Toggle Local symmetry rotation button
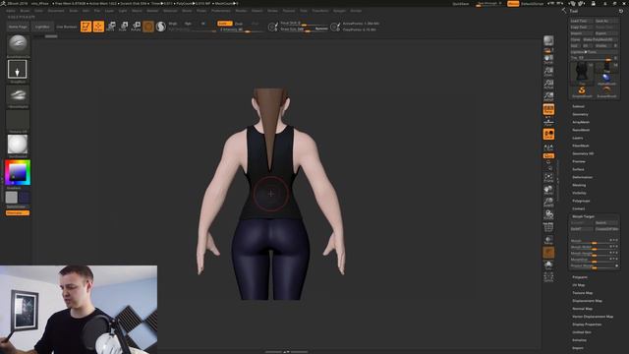 548,135
